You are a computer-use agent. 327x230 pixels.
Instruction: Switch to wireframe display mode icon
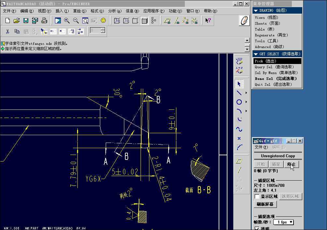pos(117,20)
